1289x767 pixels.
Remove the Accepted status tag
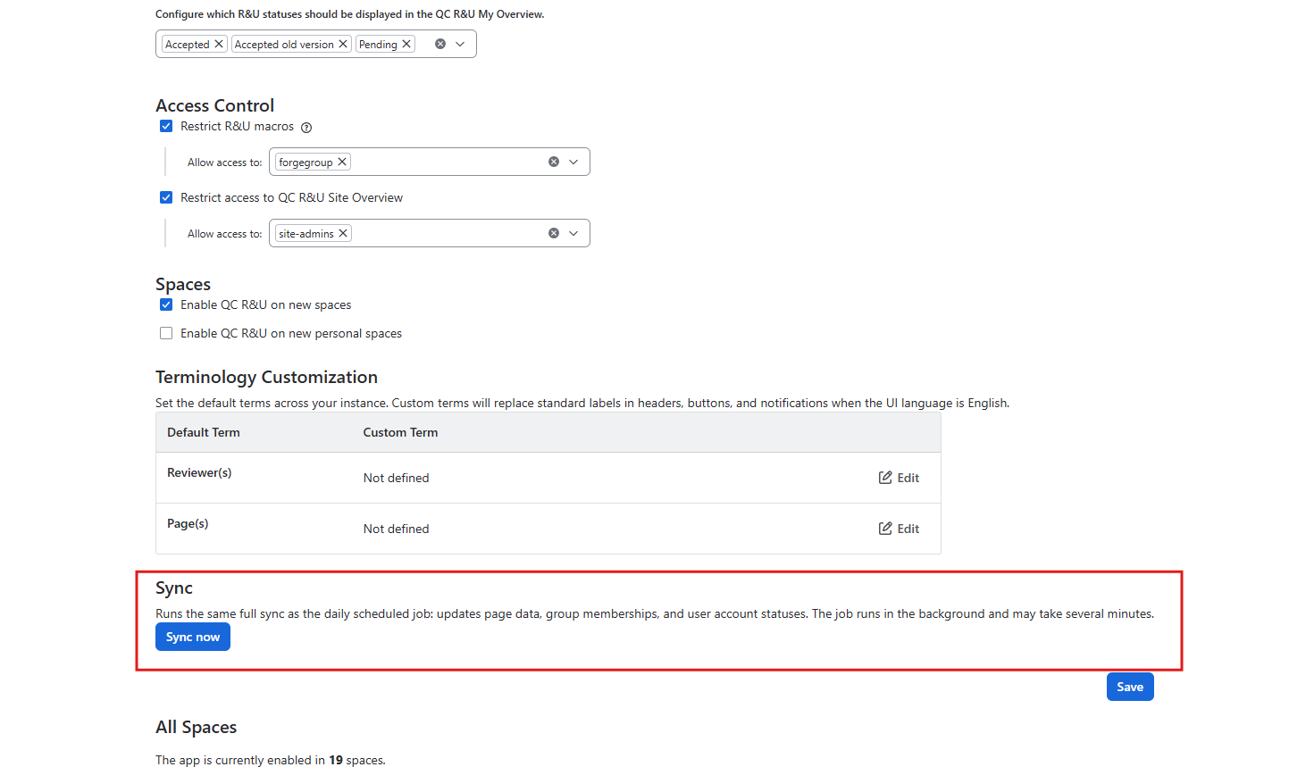(x=219, y=44)
